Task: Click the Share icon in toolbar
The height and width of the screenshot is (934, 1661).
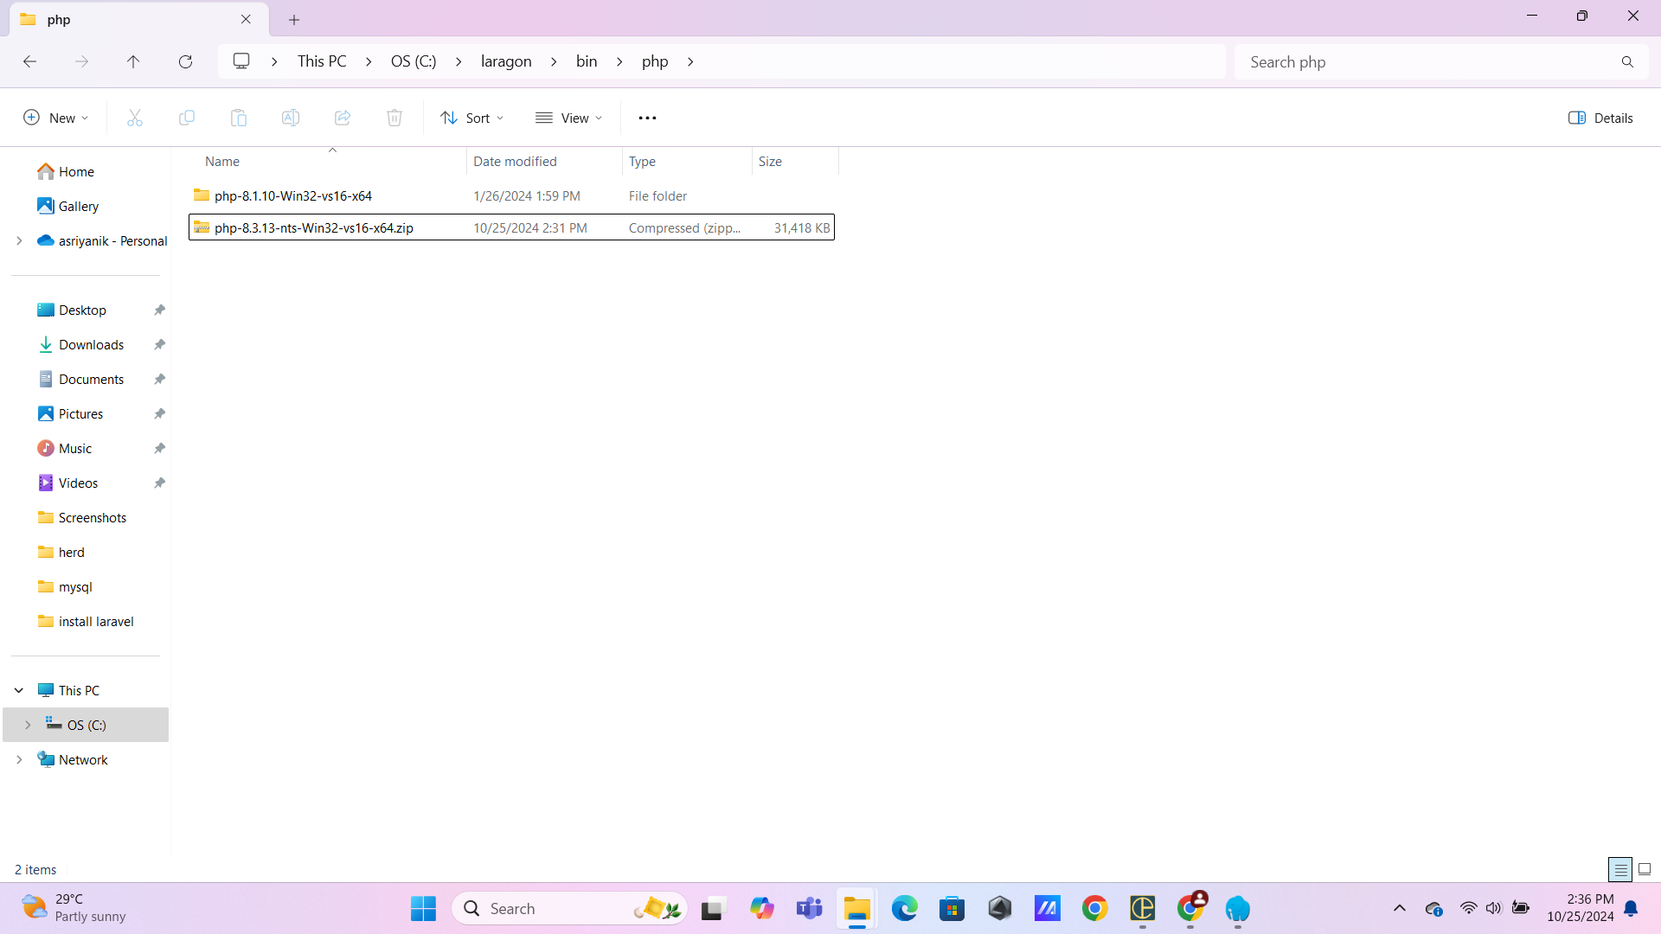Action: point(343,118)
